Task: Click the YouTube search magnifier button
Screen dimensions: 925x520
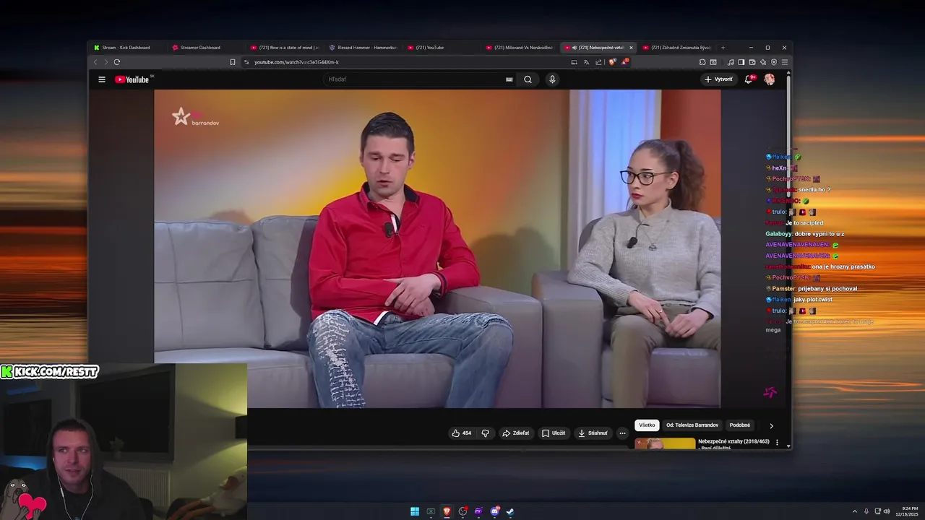Action: (x=528, y=79)
